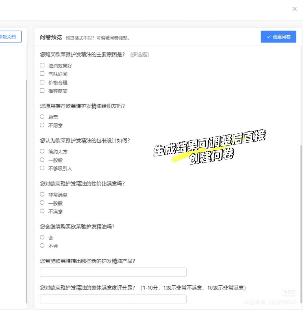Screen dimensions: 303x310
Task: Select the 不愿意 radio button
Action: (42, 125)
